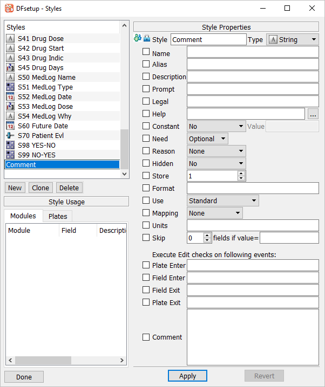
Task: Enable the Description checkbox
Action: coord(146,77)
